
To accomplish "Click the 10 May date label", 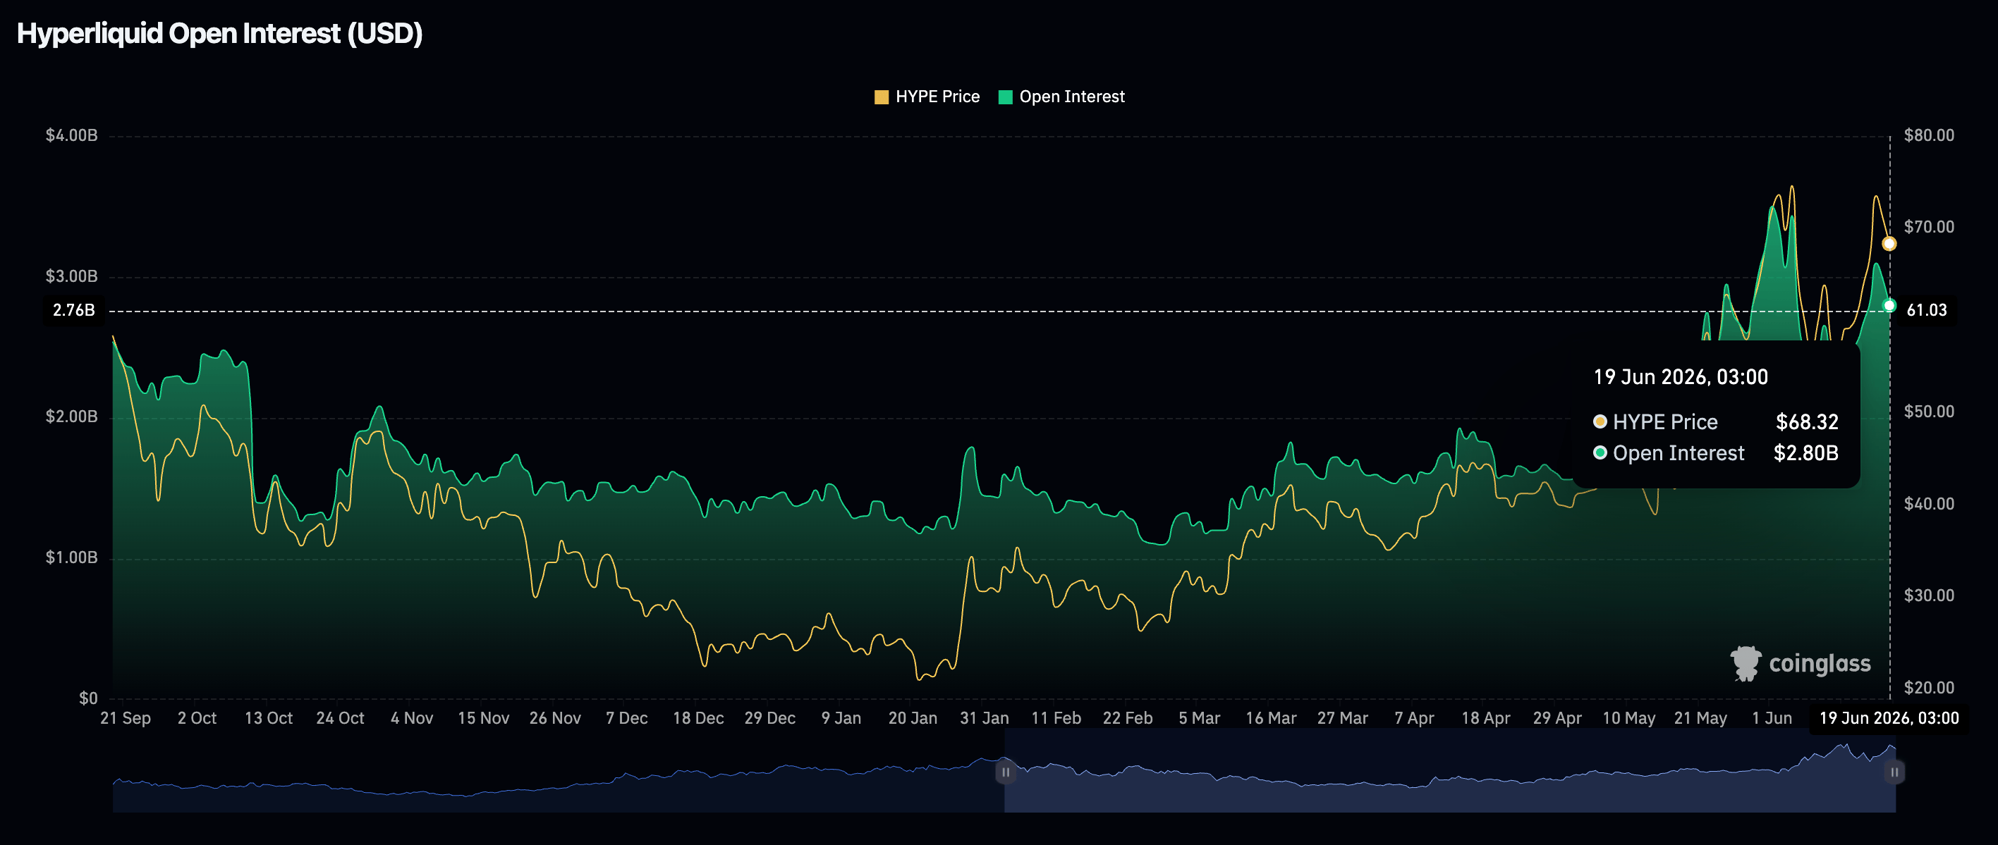I will click(x=1629, y=719).
